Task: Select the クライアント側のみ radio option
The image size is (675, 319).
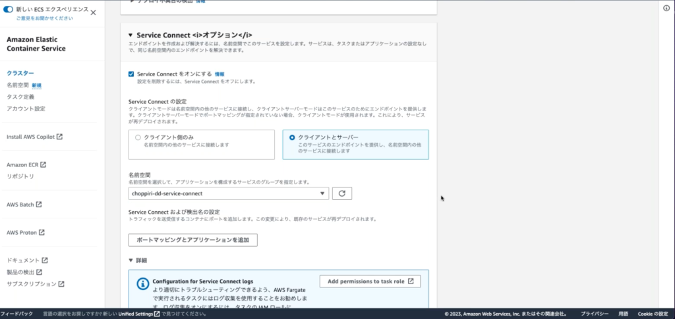Action: [138, 137]
